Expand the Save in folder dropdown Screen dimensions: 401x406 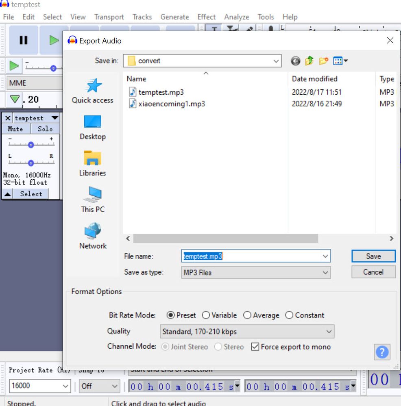(x=276, y=61)
